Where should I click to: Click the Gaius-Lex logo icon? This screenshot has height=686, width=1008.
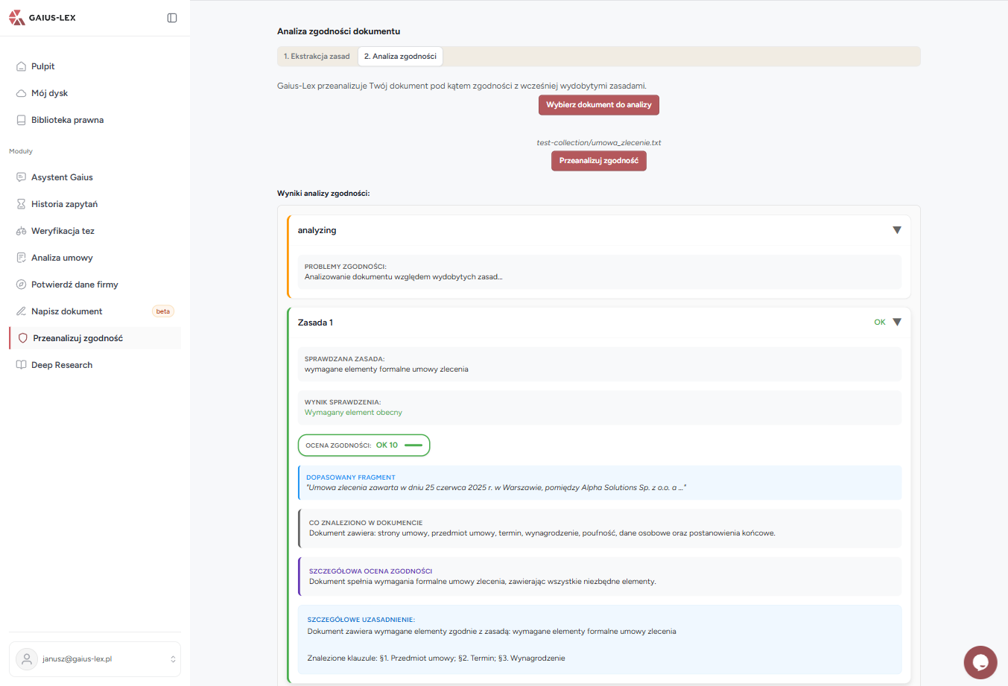pos(16,18)
